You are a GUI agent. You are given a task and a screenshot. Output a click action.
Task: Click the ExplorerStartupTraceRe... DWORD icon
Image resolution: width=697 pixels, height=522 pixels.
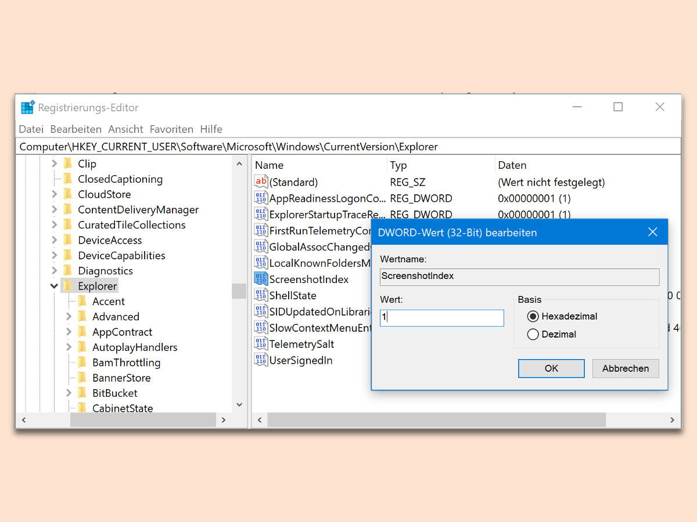(x=261, y=215)
